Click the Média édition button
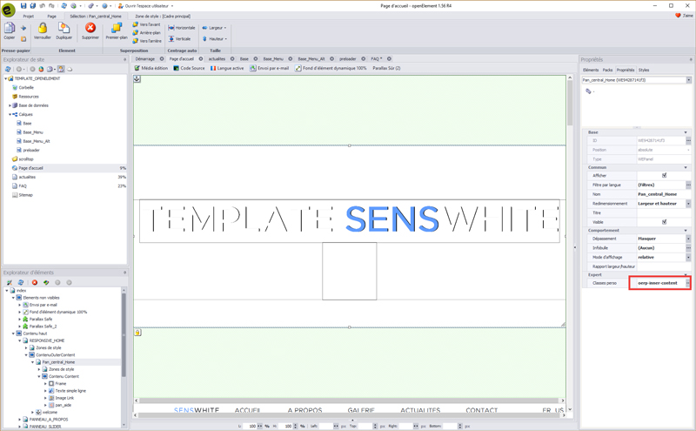Image resolution: width=696 pixels, height=431 pixels. pyautogui.click(x=151, y=68)
